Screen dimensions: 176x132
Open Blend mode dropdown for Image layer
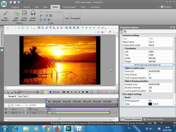[20, 109]
